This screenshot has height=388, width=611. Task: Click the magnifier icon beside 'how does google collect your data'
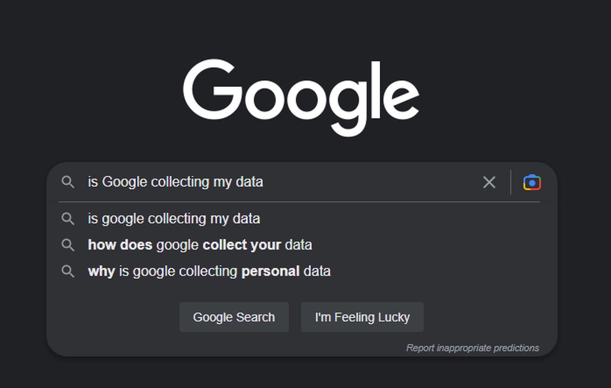point(68,245)
